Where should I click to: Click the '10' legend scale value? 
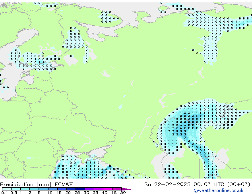click(50, 192)
